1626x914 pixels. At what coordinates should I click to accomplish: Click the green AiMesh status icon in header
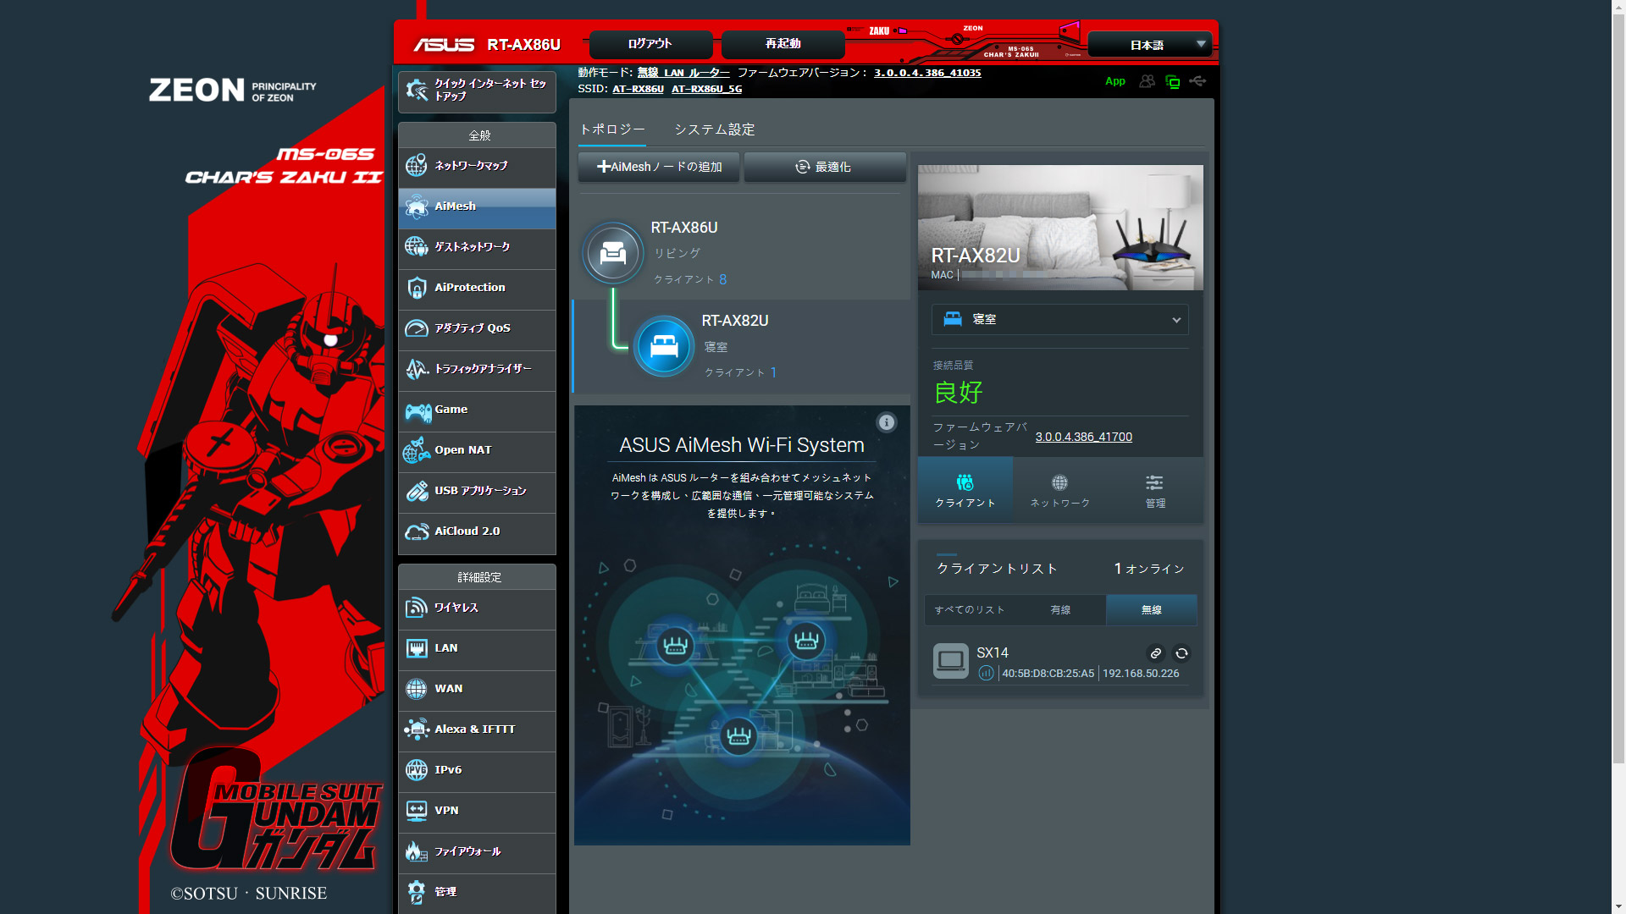(1172, 81)
